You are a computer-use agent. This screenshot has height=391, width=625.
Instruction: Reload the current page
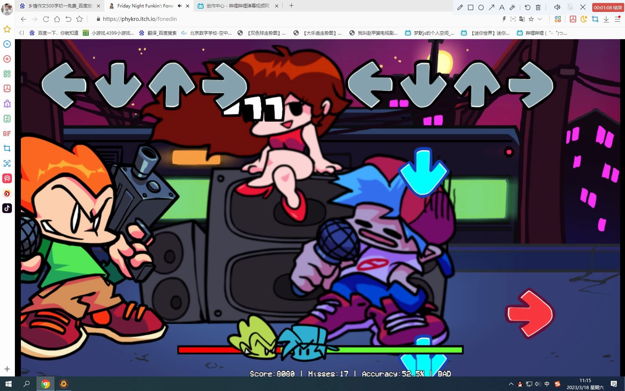[x=46, y=19]
